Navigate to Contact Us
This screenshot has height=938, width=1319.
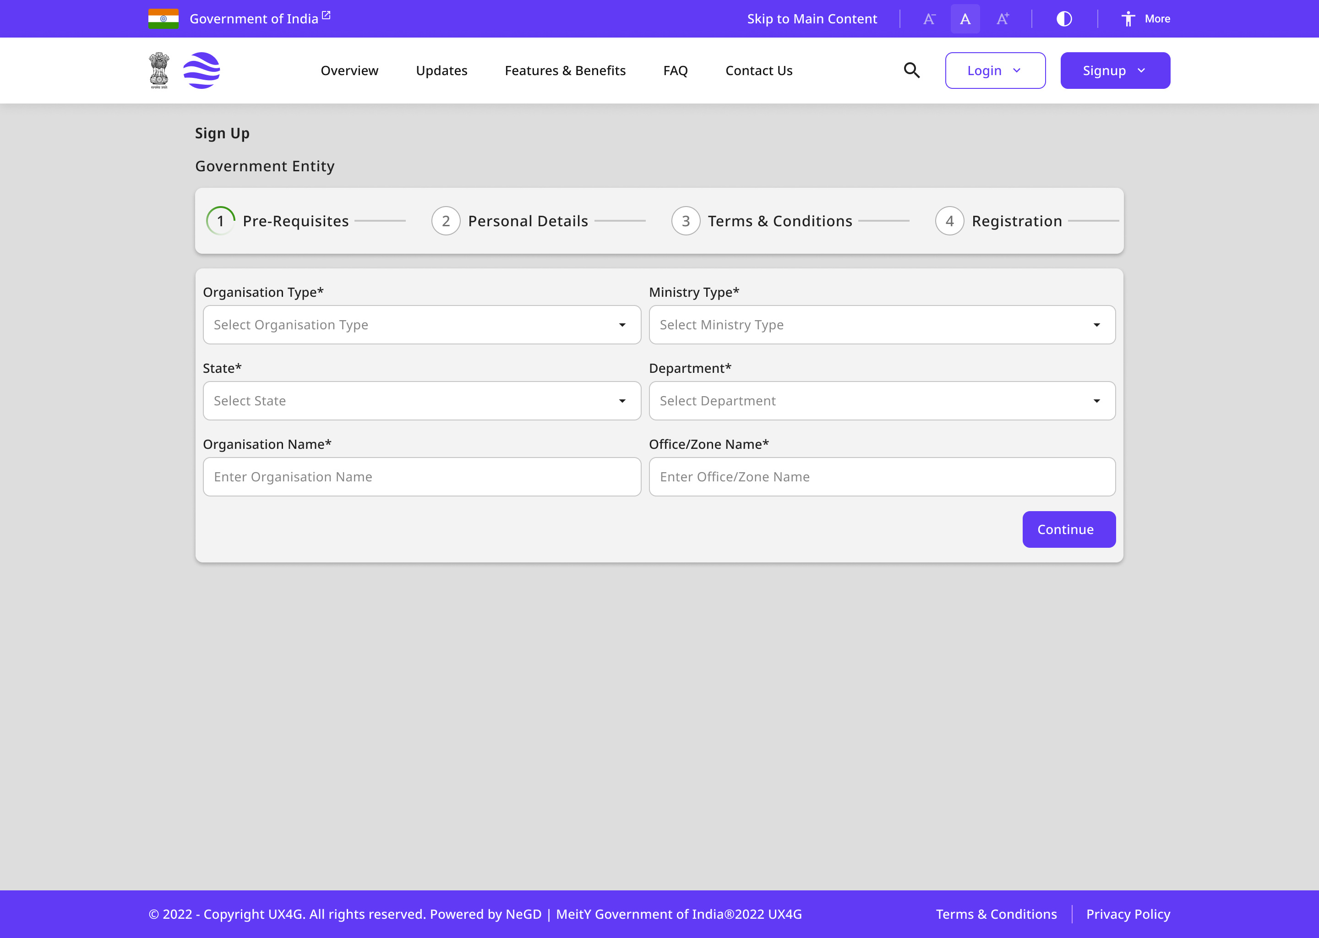pos(759,71)
